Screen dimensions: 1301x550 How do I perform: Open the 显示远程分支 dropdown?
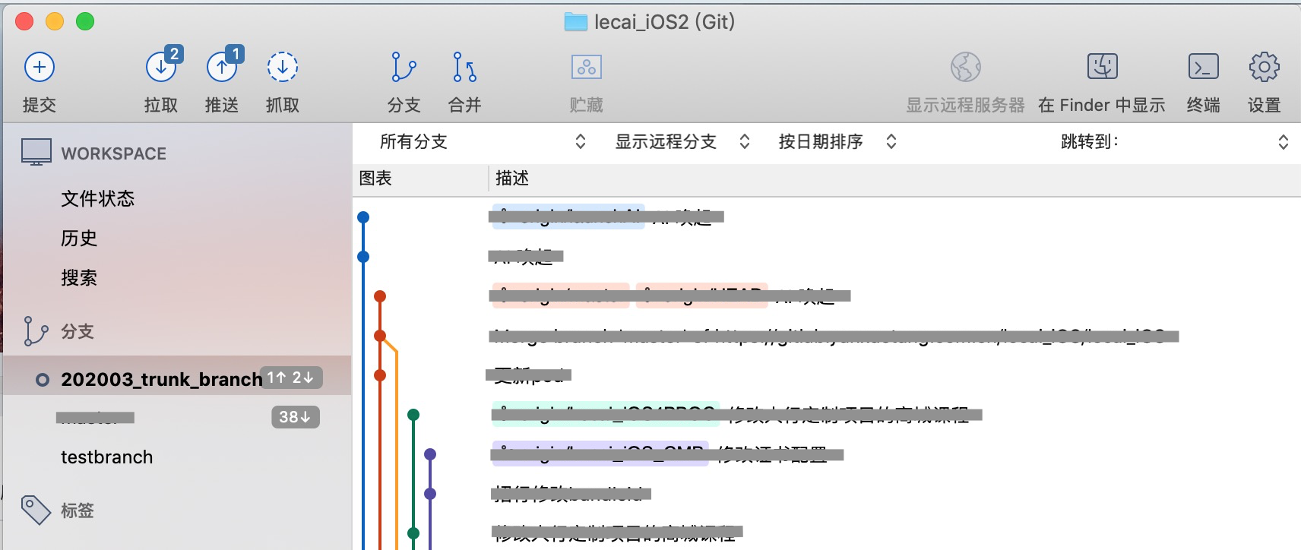point(682,141)
